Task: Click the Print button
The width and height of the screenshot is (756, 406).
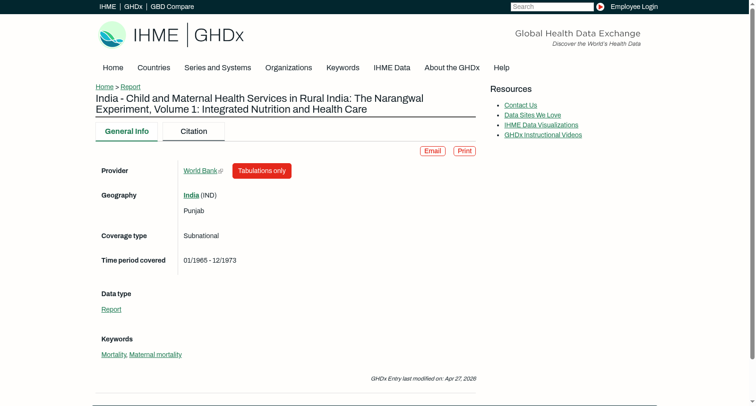Action: point(464,151)
